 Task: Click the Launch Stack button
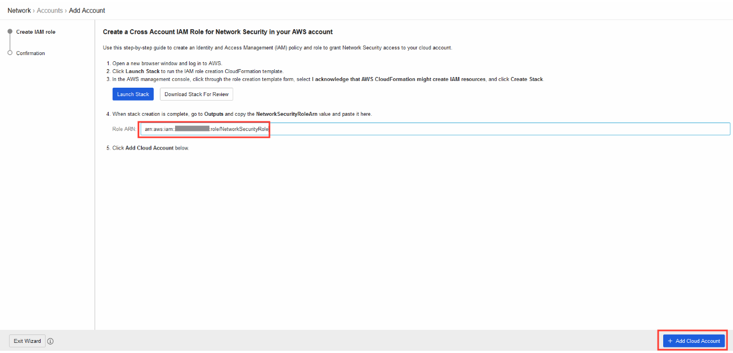[133, 94]
